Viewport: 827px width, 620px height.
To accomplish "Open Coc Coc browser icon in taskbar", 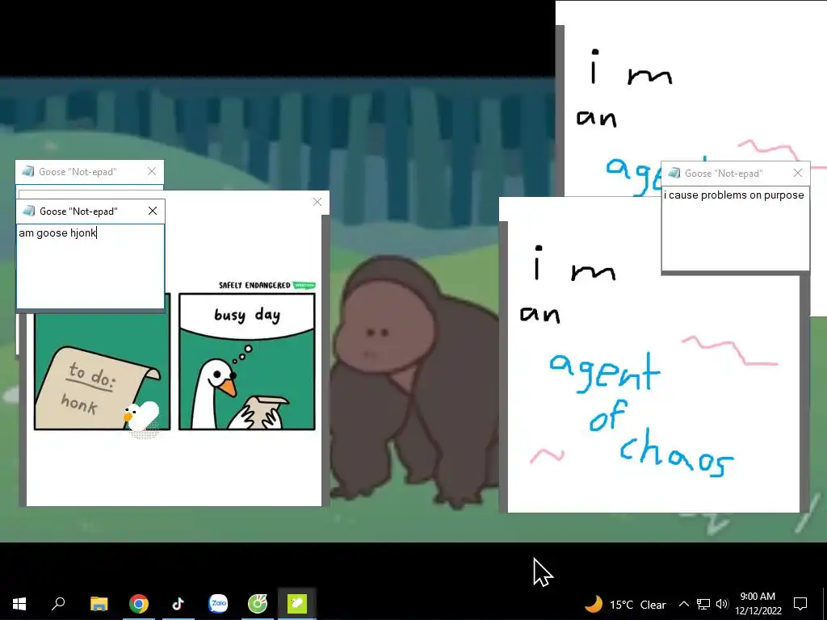I will [x=258, y=604].
